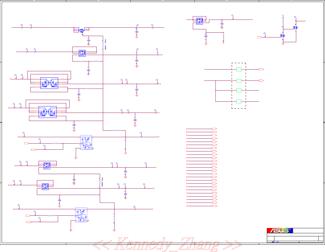This screenshot has height=252, width=325.
Task: Select the R8503 0Ohm resistor label
Action: [x=106, y=44]
